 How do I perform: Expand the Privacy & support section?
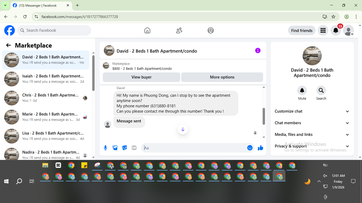(312, 146)
